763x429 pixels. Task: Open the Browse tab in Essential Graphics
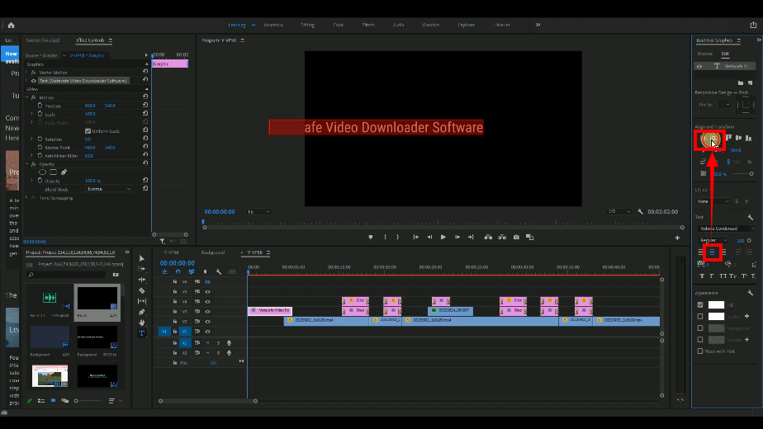(x=705, y=54)
